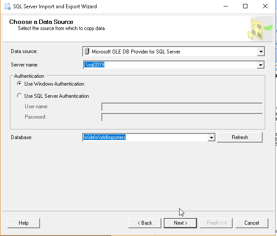Open the Server name dropdown arrow
This screenshot has height=236, width=277.
coord(260,65)
